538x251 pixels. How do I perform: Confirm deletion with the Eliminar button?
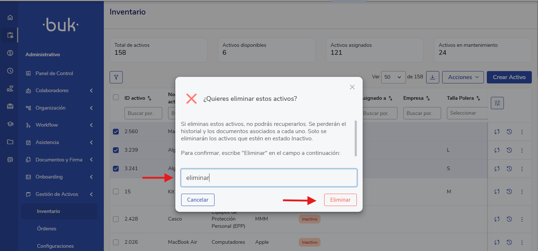pyautogui.click(x=340, y=200)
